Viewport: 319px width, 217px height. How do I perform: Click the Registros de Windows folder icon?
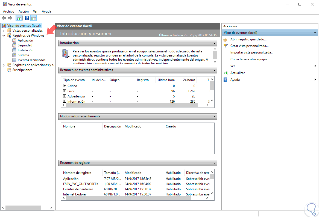click(x=9, y=35)
